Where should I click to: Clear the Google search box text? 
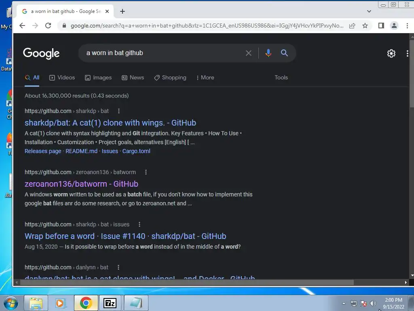[249, 53]
